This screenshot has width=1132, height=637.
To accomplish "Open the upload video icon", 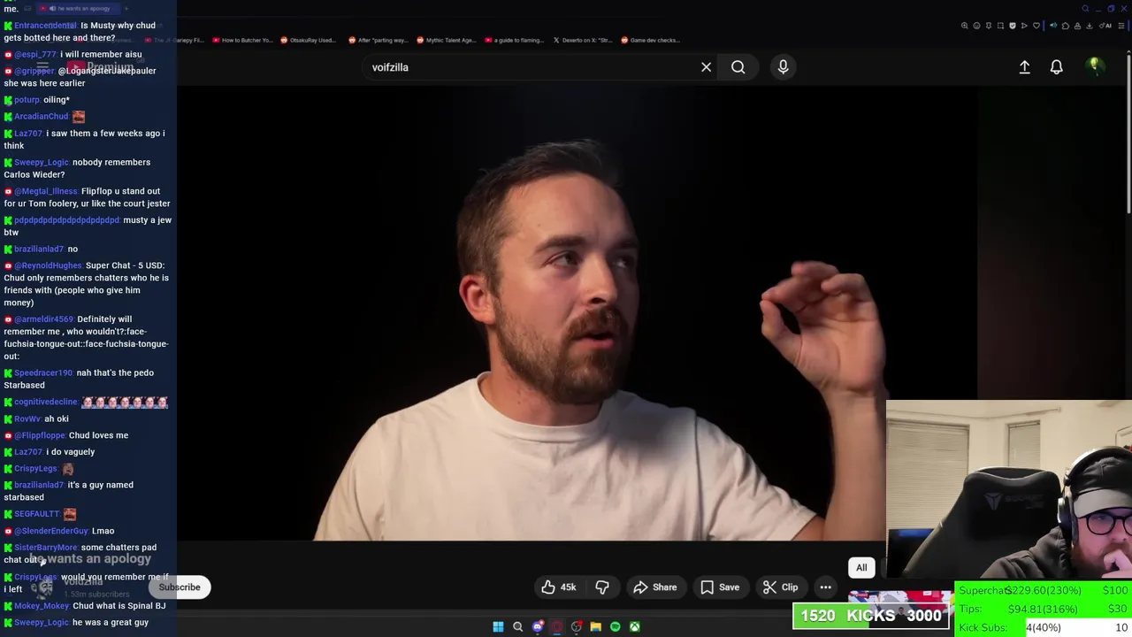I will (x=1024, y=67).
